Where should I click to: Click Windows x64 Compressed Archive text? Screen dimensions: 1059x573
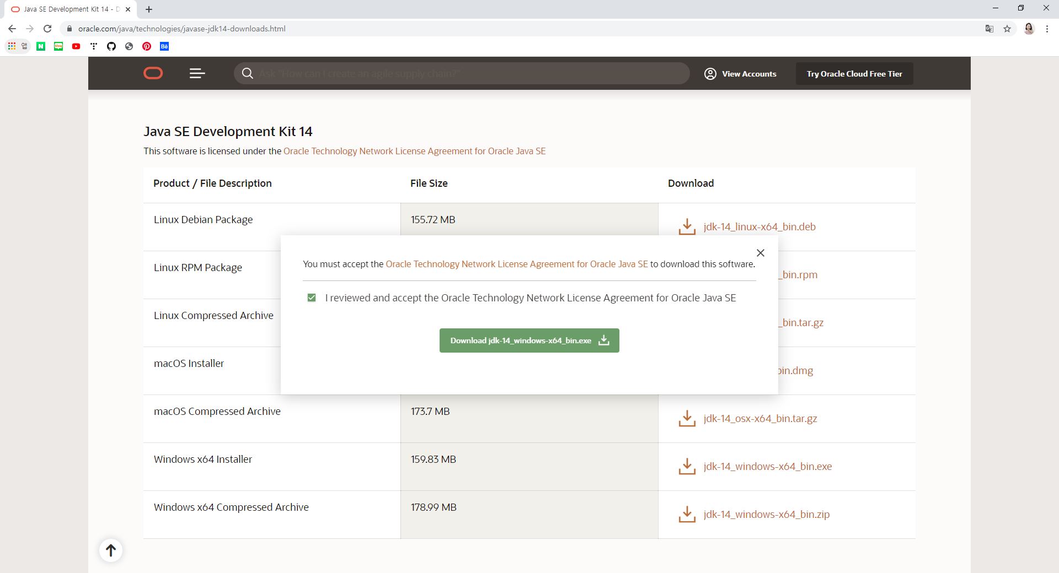coord(231,507)
